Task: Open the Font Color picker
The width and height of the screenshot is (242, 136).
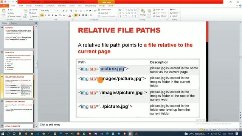Action: (x=70, y=15)
